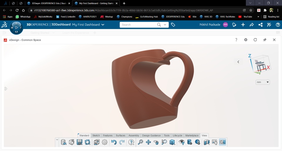Open the help question mark in bottom toolbar
The width and height of the screenshot is (282, 151).
[131, 142]
